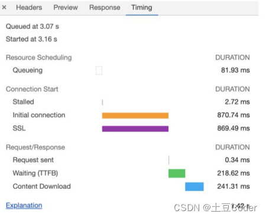Open the Explanation link
266x217 pixels.
[x=24, y=205]
